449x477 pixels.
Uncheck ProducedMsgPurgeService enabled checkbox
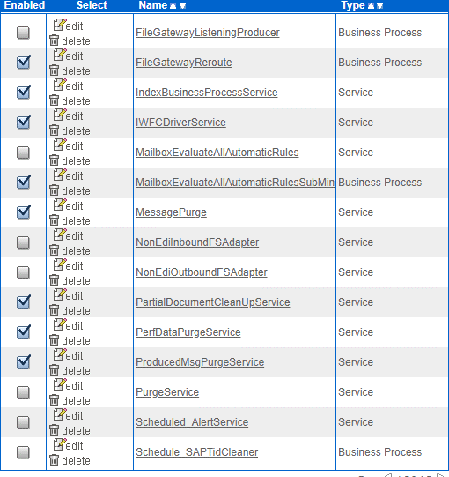pyautogui.click(x=24, y=362)
